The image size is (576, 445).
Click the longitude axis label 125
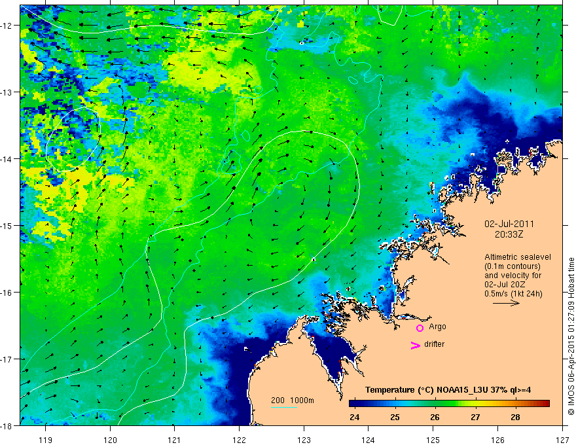point(433,440)
